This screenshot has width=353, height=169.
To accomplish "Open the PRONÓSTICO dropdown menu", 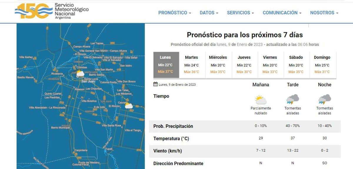I will tap(174, 13).
